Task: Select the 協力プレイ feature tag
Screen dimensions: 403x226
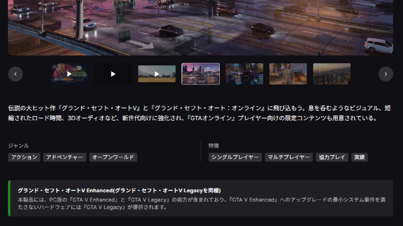Action: pyautogui.click(x=332, y=157)
